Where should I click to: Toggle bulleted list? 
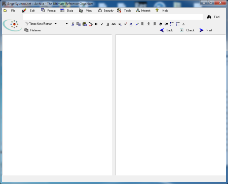tap(172, 24)
